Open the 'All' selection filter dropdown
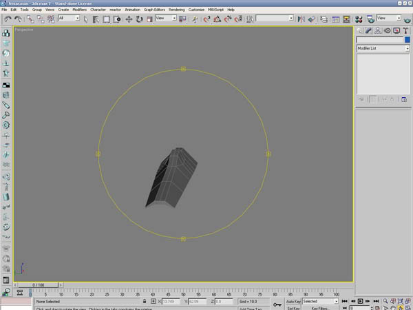Image resolution: width=413 pixels, height=310 pixels. coord(69,19)
